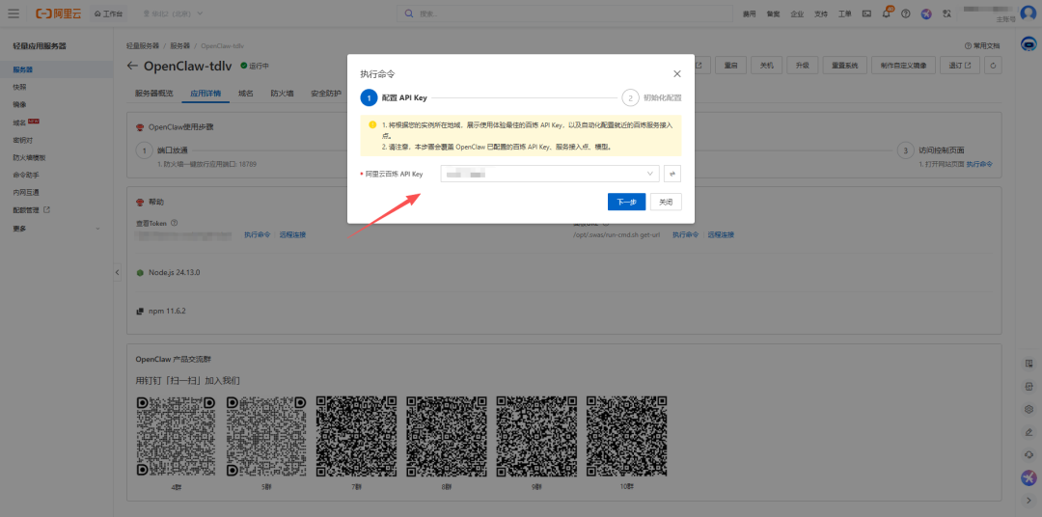Click the refresh icon beside API Key dropdown
Viewport: 1042px width, 517px height.
coord(673,174)
